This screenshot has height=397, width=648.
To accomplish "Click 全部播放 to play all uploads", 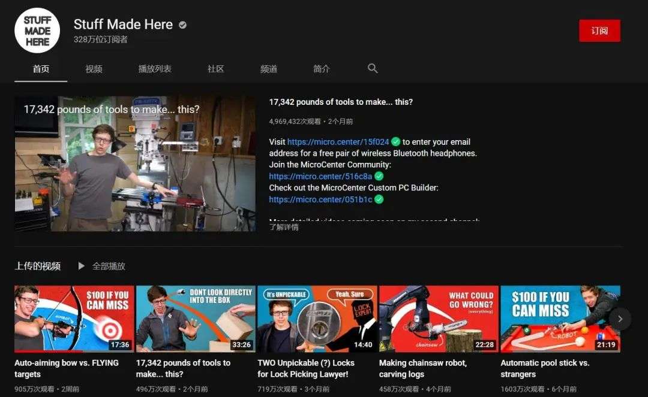I will coord(109,266).
